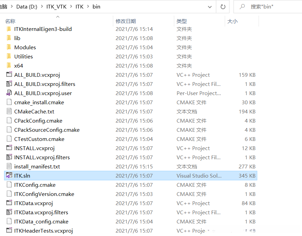
Task: Refresh the bin folder view
Action: [223, 7]
